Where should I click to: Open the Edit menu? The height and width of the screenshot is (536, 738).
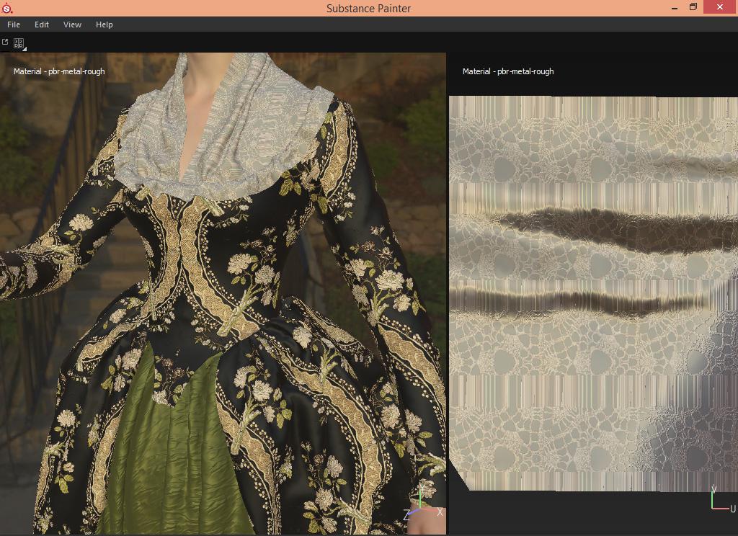pos(41,24)
